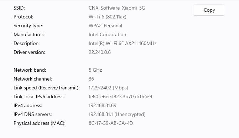239x138 pixels.
Task: Click the Network channel label
Action: point(33,79)
